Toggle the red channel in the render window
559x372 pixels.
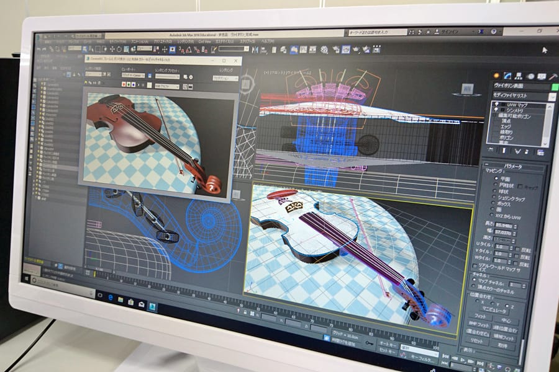point(124,84)
